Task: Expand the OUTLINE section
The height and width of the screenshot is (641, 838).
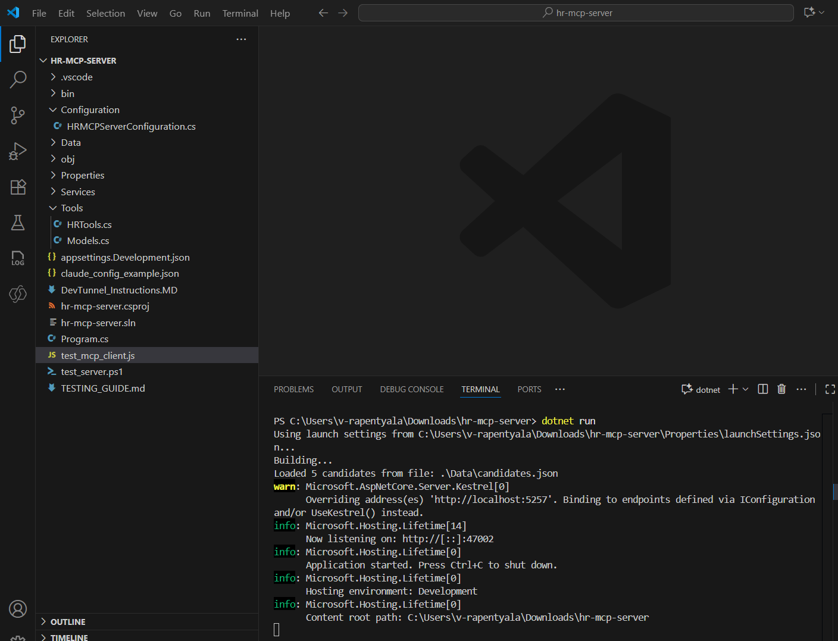Action: coord(68,621)
